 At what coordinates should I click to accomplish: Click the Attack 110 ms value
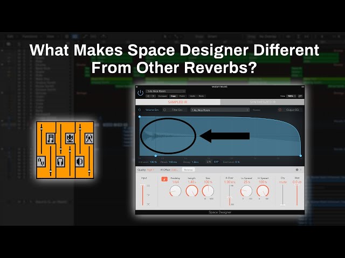(172, 162)
